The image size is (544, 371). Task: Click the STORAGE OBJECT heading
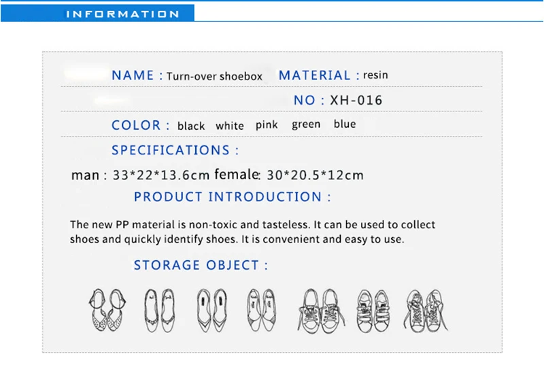(x=201, y=265)
